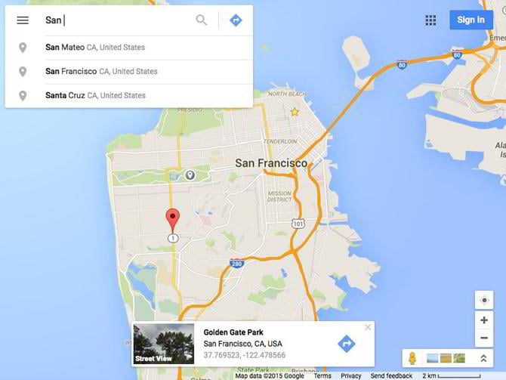Click the red dropped pin marker
Screen dimensions: 506x380
[x=173, y=220]
